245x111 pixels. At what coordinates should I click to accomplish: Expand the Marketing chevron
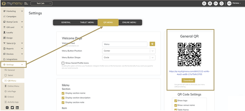tap(22, 11)
